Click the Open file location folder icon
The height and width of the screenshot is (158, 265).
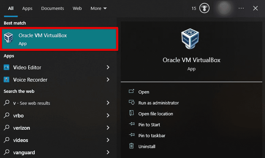(132, 113)
